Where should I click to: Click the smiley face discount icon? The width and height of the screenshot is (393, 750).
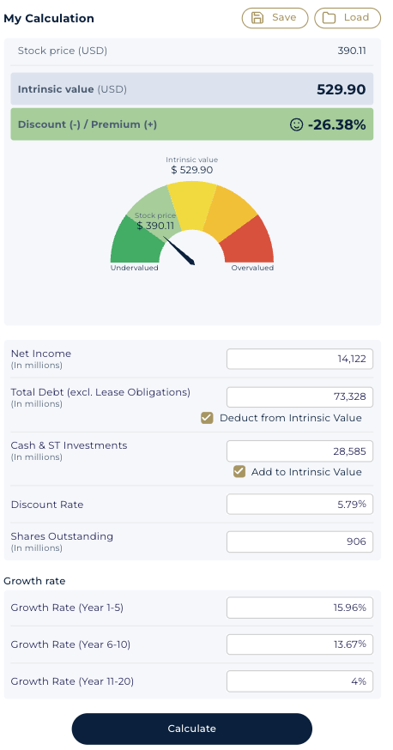point(296,124)
